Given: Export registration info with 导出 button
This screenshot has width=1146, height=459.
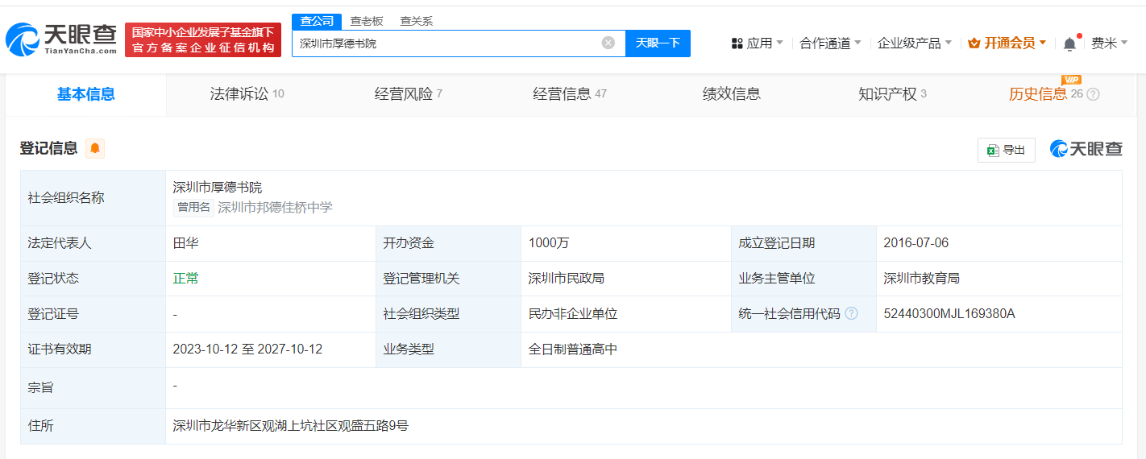Looking at the screenshot, I should 1006,150.
